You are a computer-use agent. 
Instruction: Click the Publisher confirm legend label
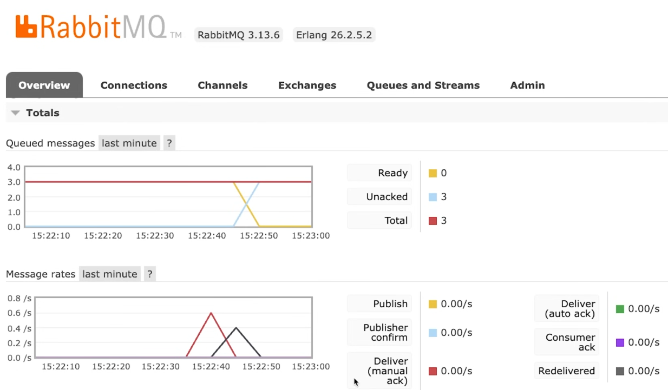point(379,333)
